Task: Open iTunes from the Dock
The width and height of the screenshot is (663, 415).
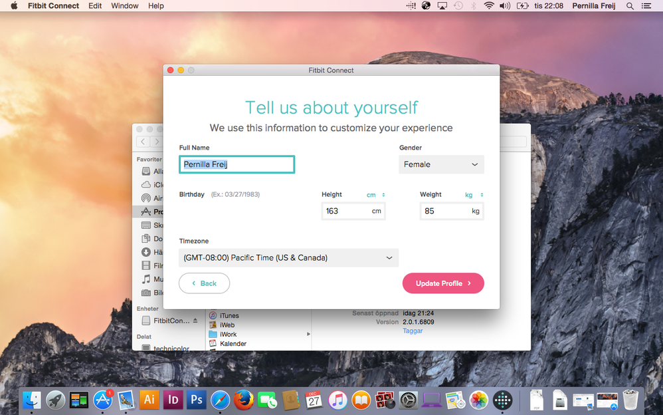Action: click(x=337, y=400)
